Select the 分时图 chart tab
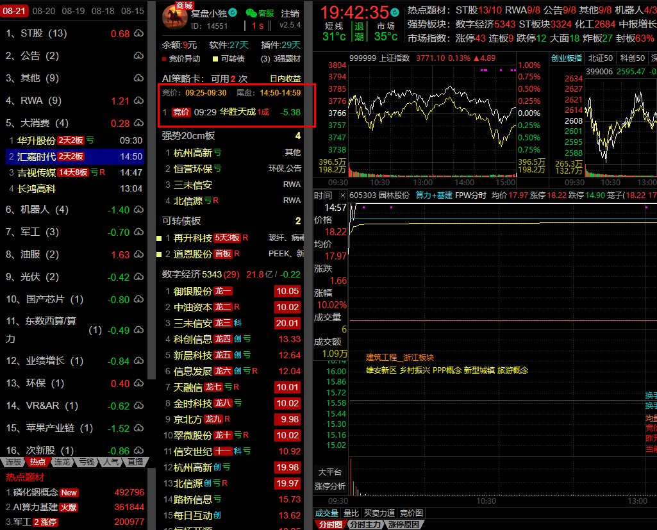 point(330,525)
